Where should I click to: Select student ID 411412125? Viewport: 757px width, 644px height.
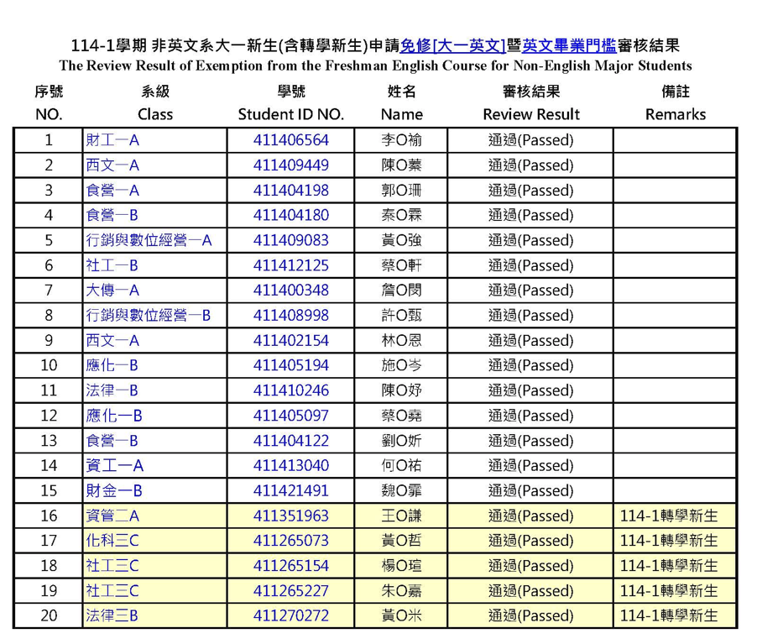(x=290, y=265)
